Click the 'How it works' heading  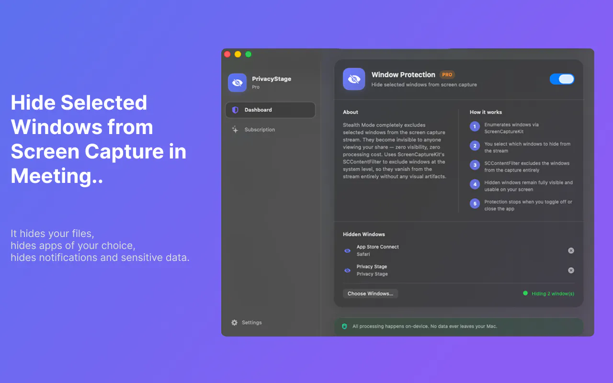coord(486,112)
